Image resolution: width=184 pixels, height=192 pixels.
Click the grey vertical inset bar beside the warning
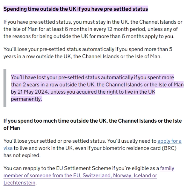[x=5, y=88]
